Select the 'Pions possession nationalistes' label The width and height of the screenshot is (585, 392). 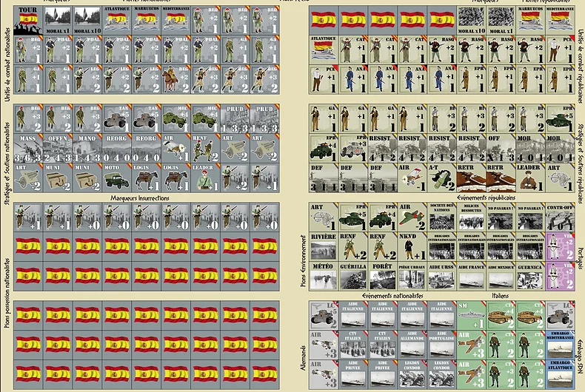point(7,294)
